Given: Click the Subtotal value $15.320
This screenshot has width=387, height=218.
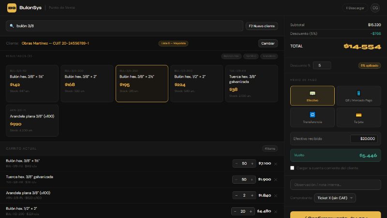Looking at the screenshot, I should click(374, 25).
